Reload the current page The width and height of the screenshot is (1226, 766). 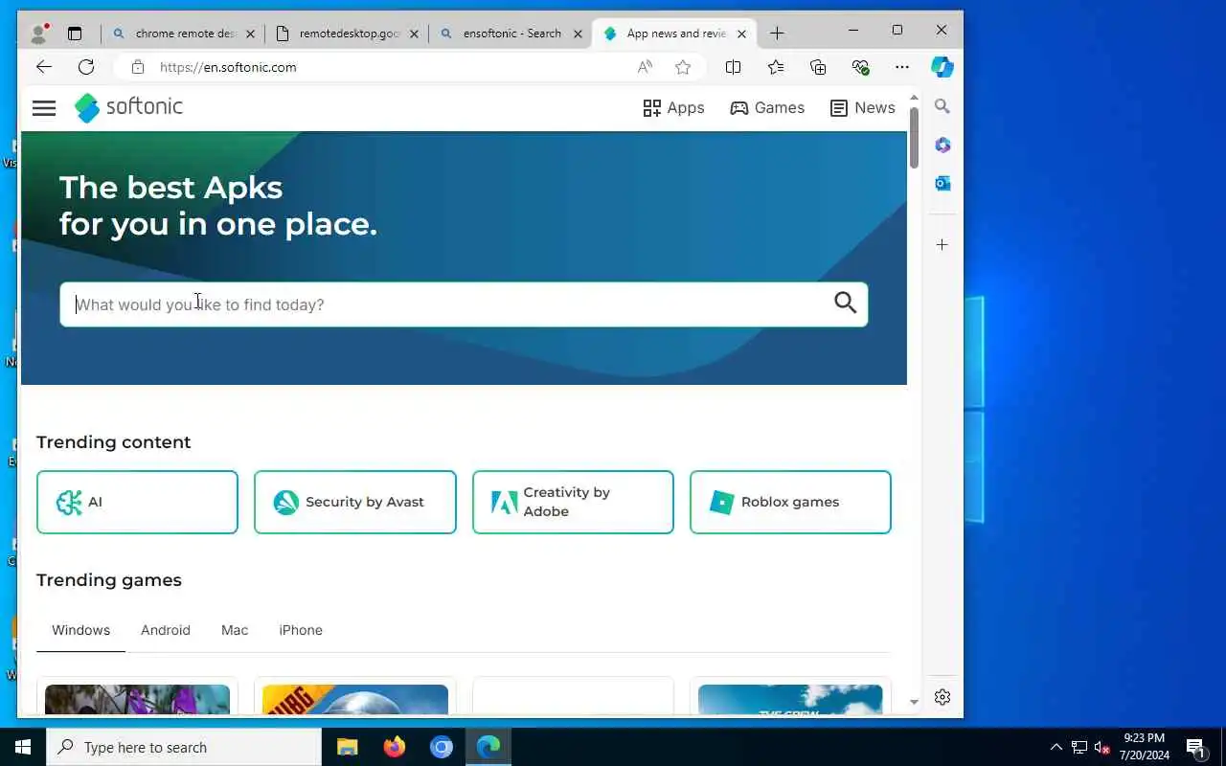(86, 67)
